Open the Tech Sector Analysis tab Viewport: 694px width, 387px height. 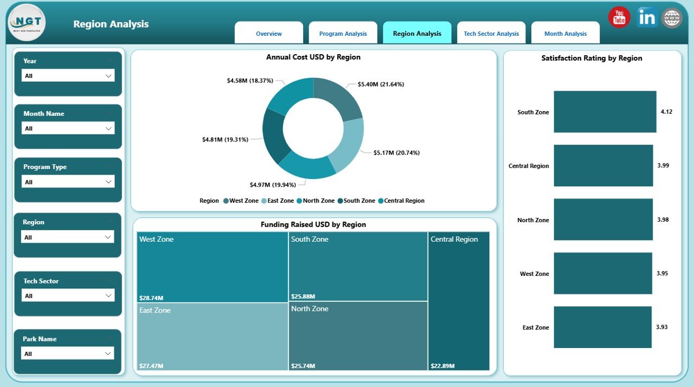491,33
